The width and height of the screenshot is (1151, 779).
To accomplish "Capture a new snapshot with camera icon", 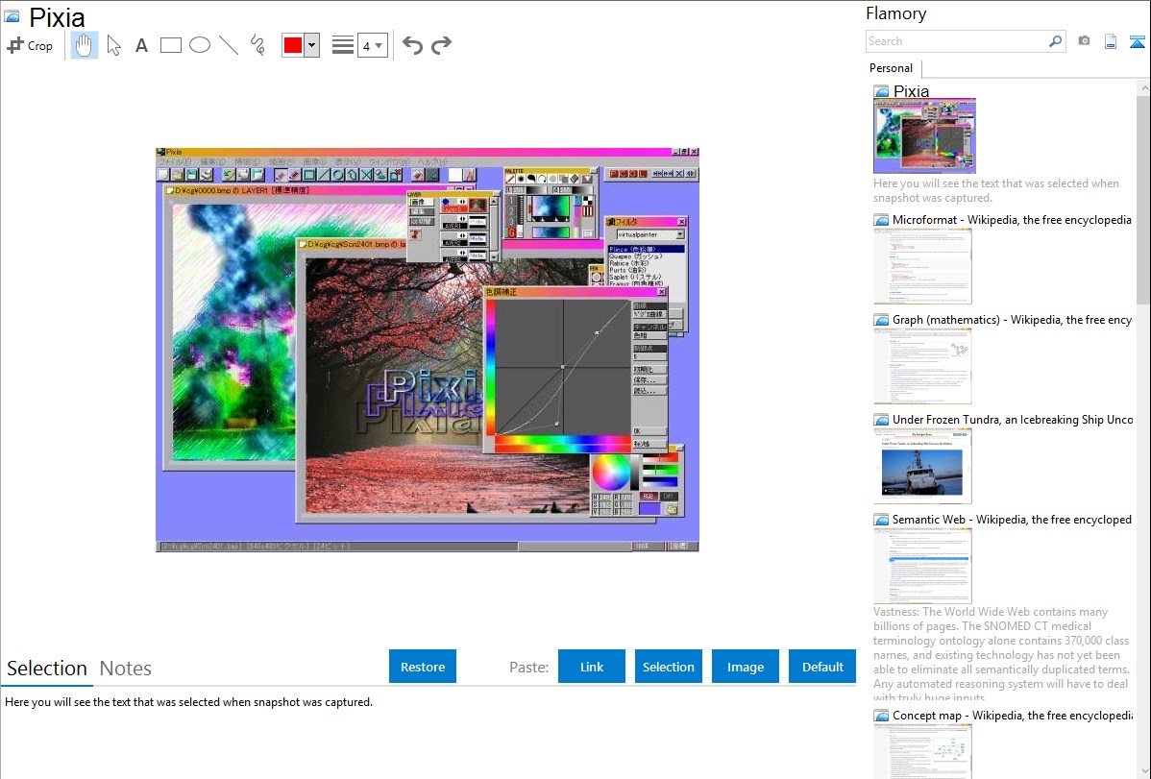I will pos(1084,41).
